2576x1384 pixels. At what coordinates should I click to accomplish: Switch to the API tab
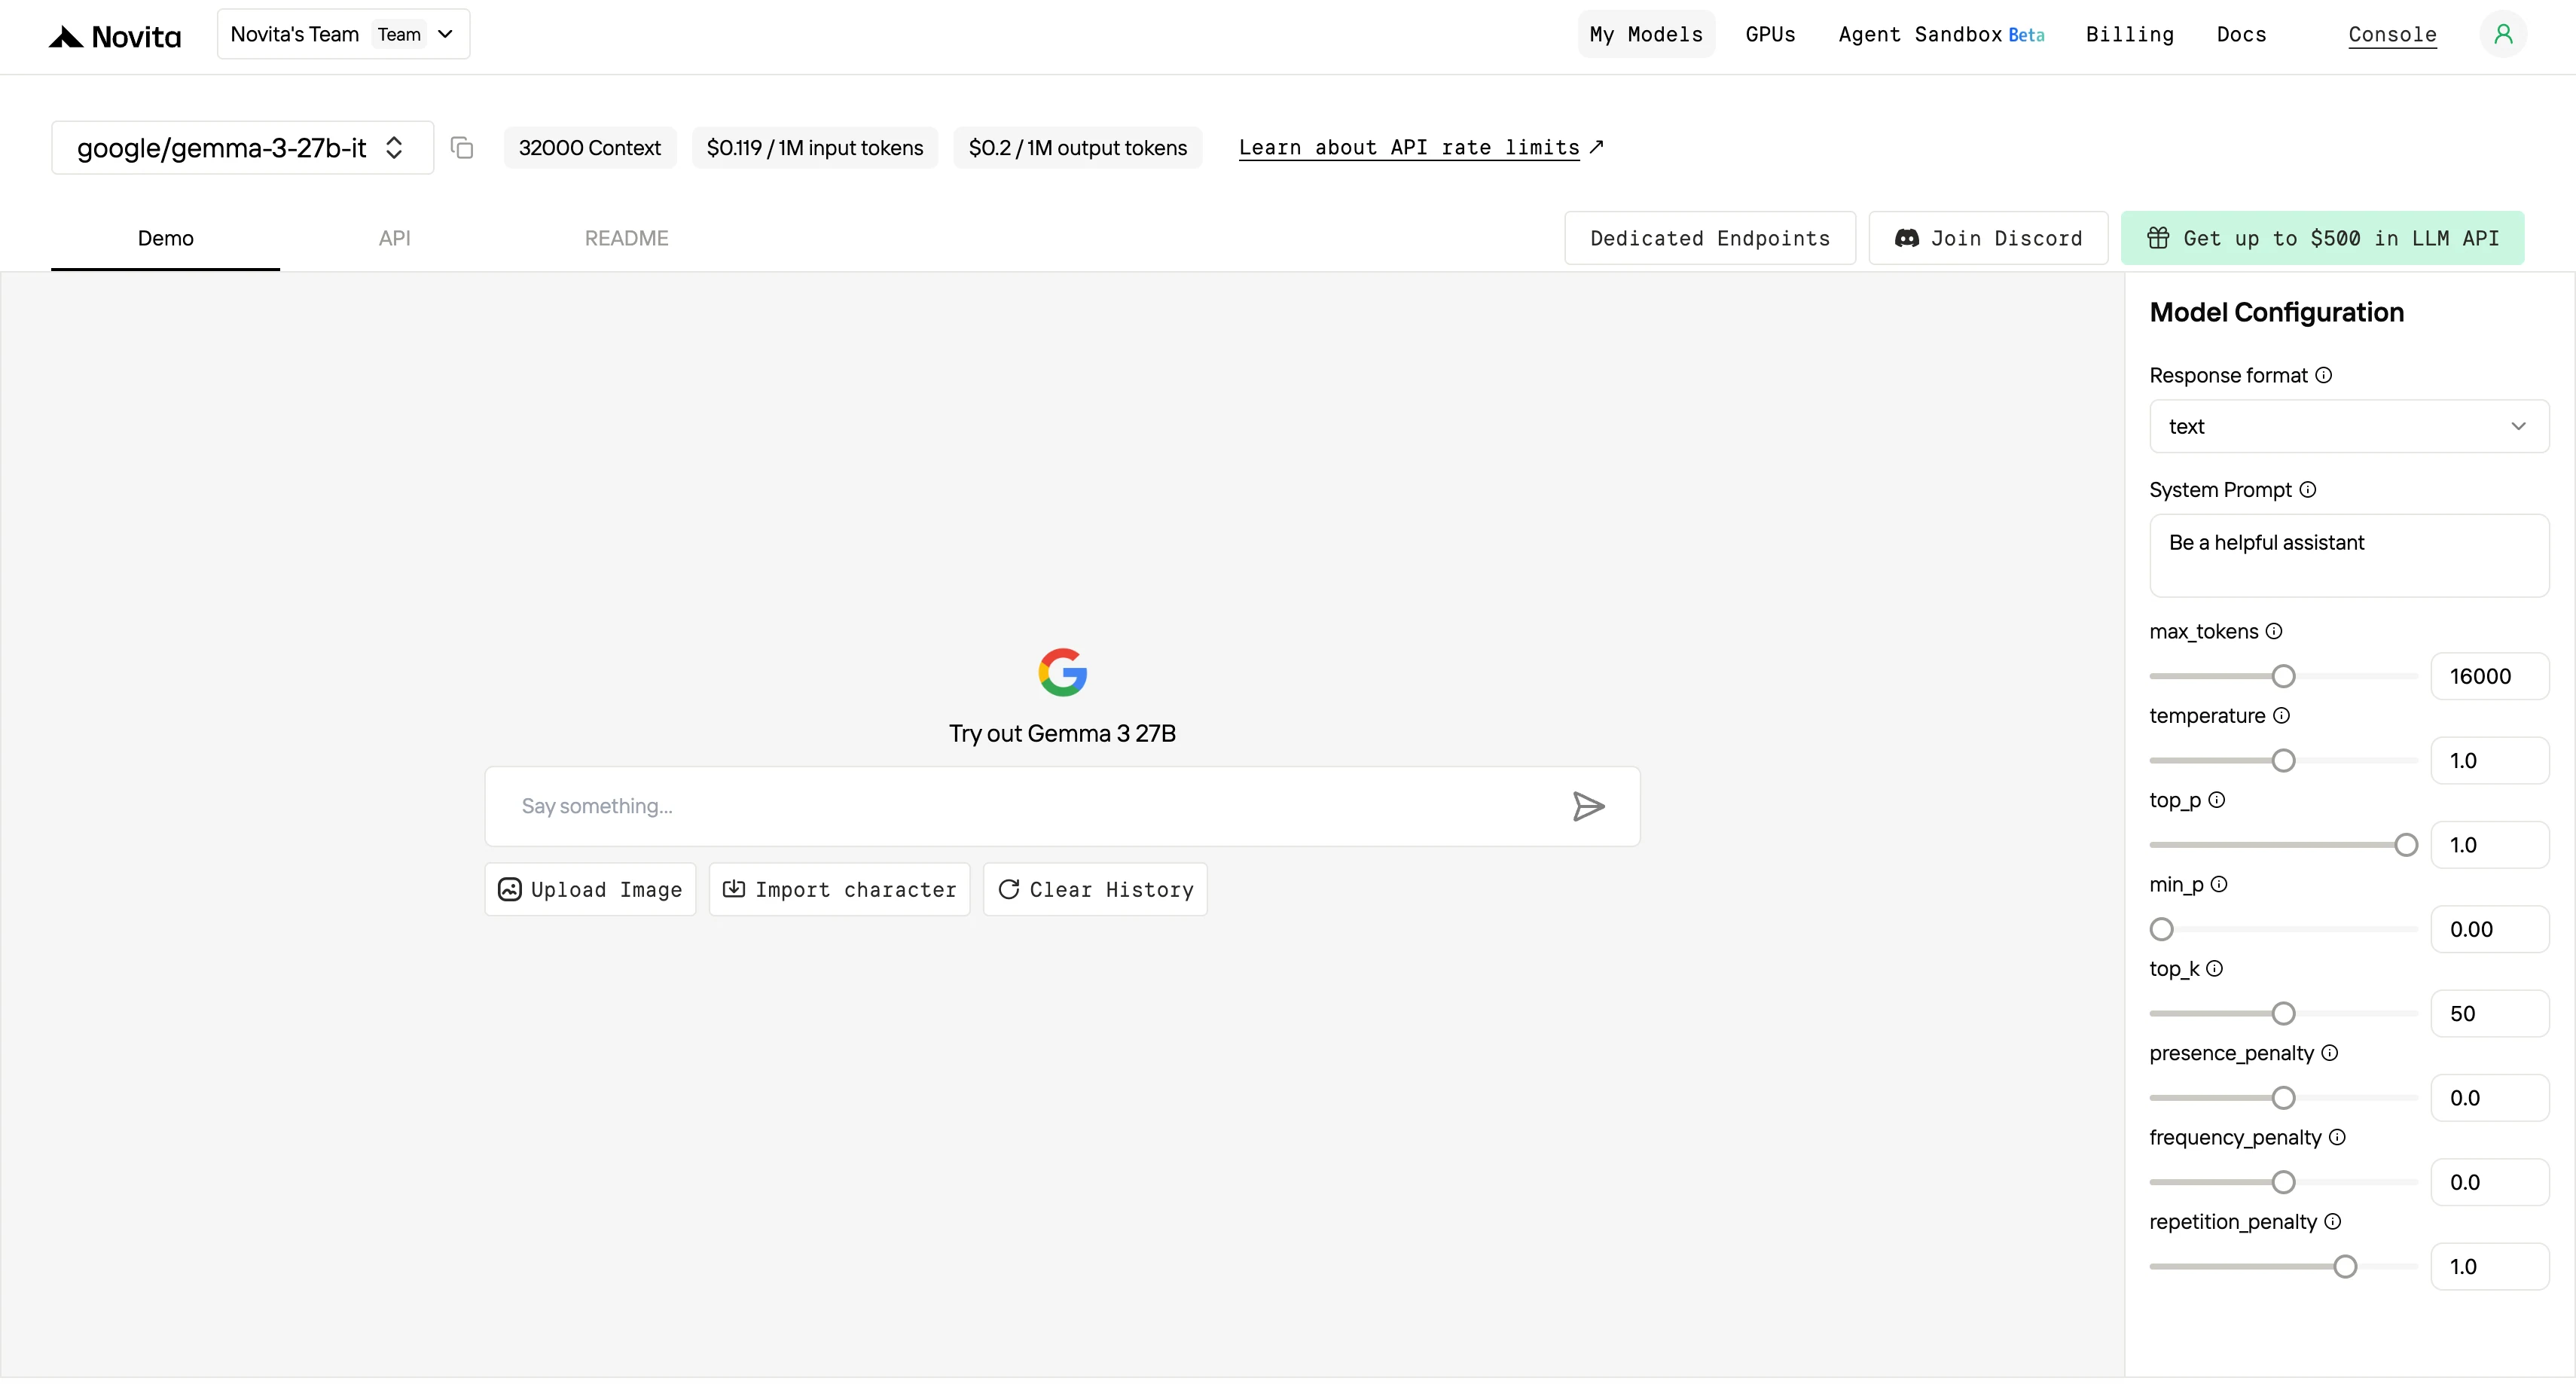tap(395, 239)
